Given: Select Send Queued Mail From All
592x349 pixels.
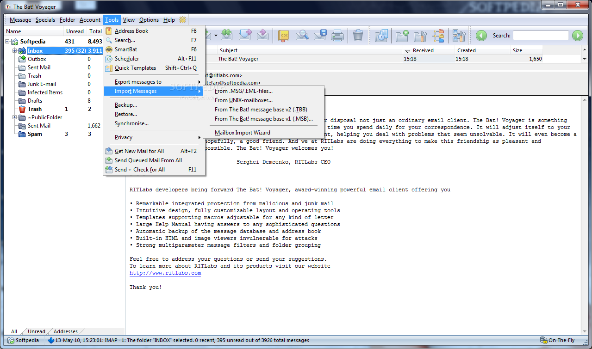Looking at the screenshot, I should pos(154,160).
